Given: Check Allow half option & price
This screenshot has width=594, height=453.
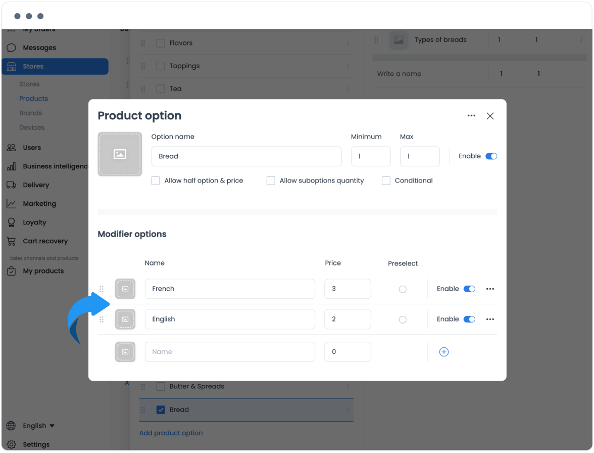Looking at the screenshot, I should [156, 181].
